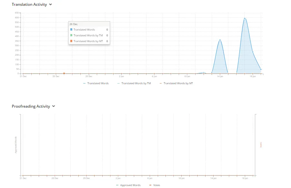Click the 2 Jan label on translation chart
The image size is (291, 188).
point(122,76)
